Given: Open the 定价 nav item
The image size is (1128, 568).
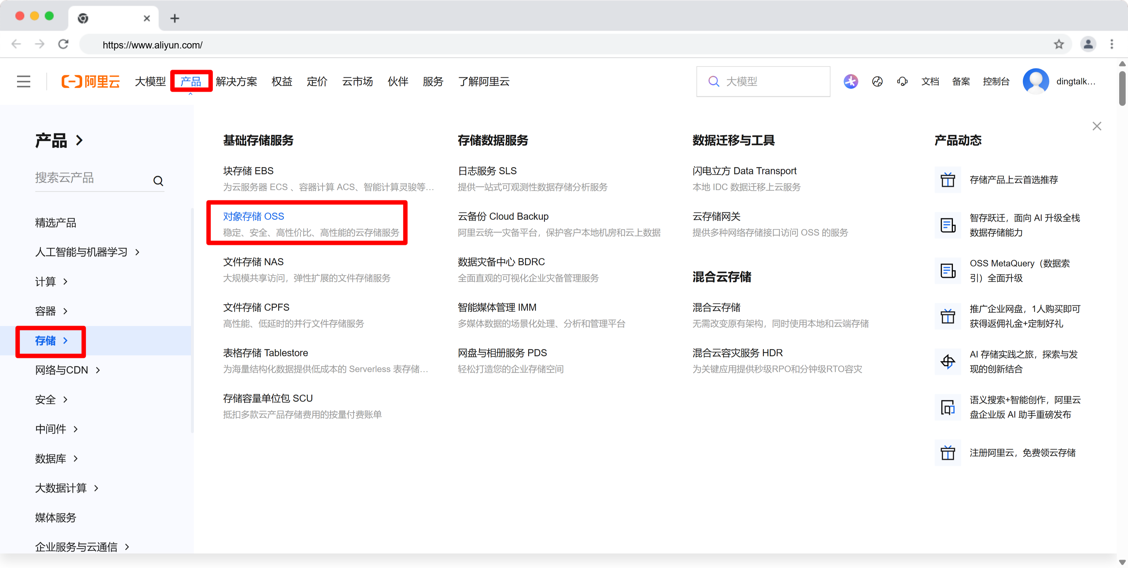Looking at the screenshot, I should (x=317, y=81).
